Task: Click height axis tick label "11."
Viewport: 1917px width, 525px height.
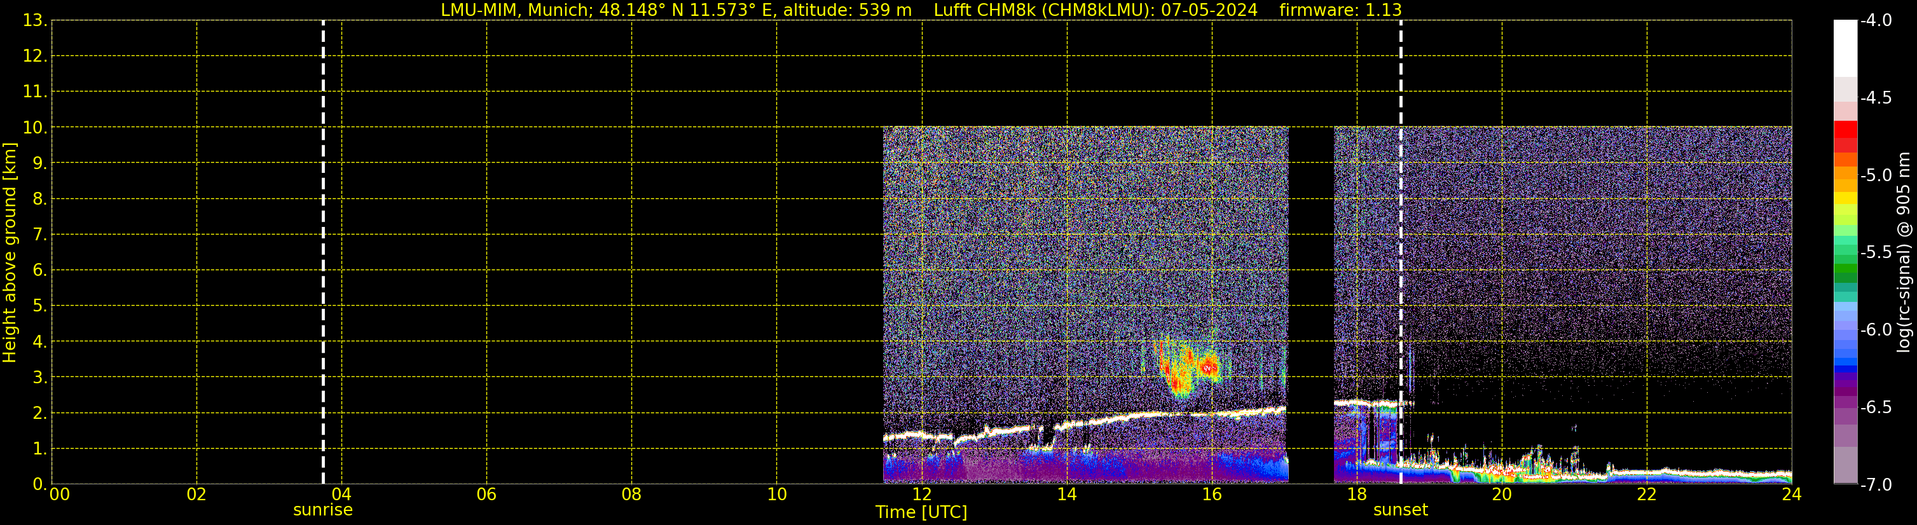Action: 35,92
